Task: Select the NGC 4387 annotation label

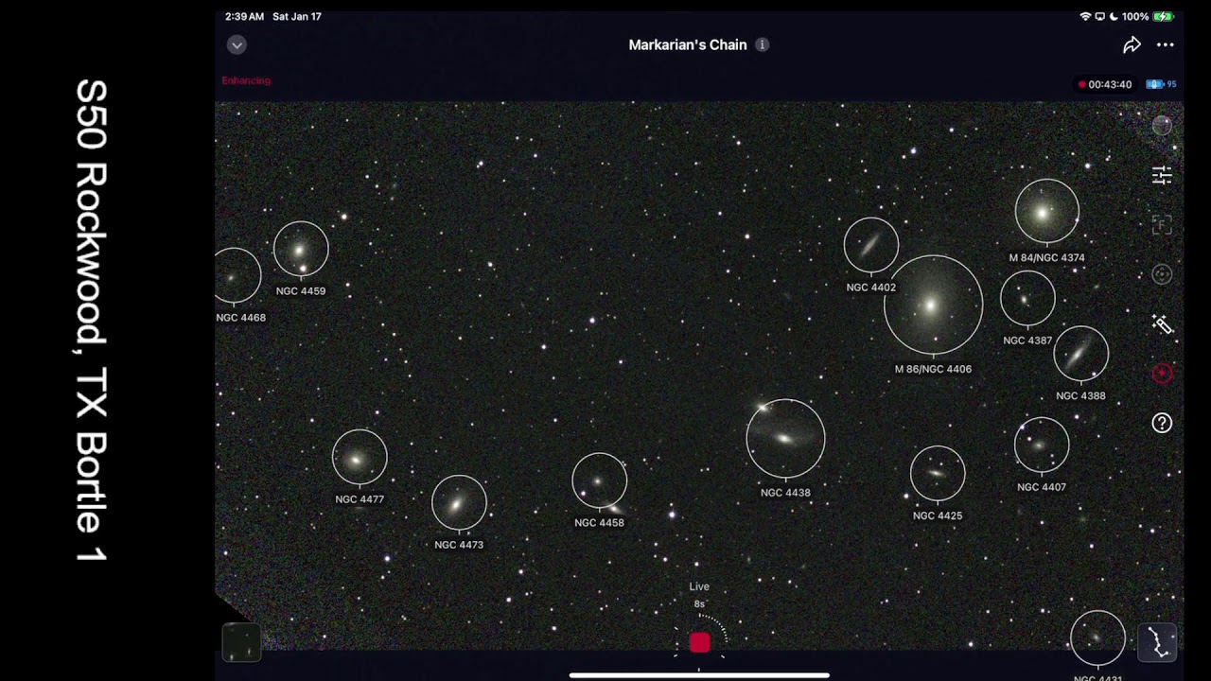Action: tap(1027, 340)
